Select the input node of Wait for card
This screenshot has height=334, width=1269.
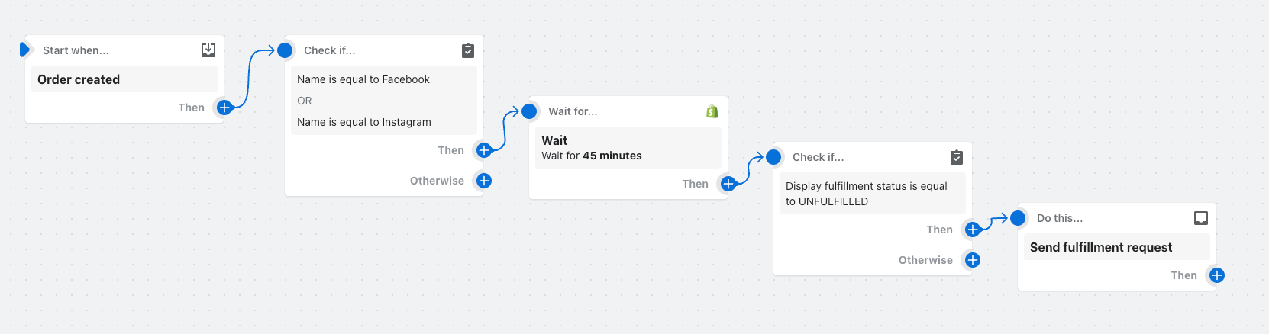point(529,111)
